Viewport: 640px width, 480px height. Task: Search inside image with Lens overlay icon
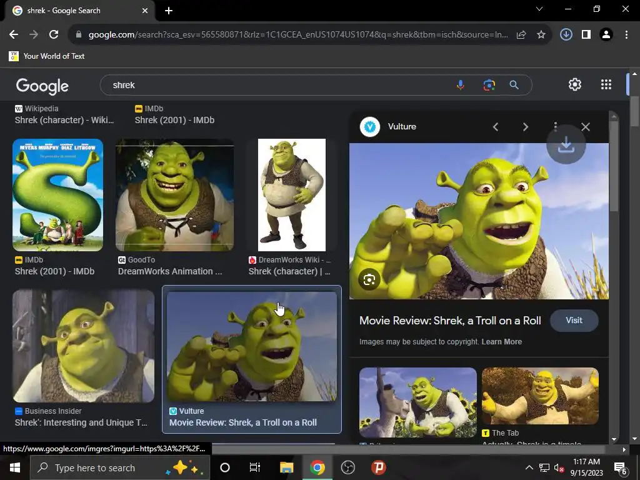point(369,279)
